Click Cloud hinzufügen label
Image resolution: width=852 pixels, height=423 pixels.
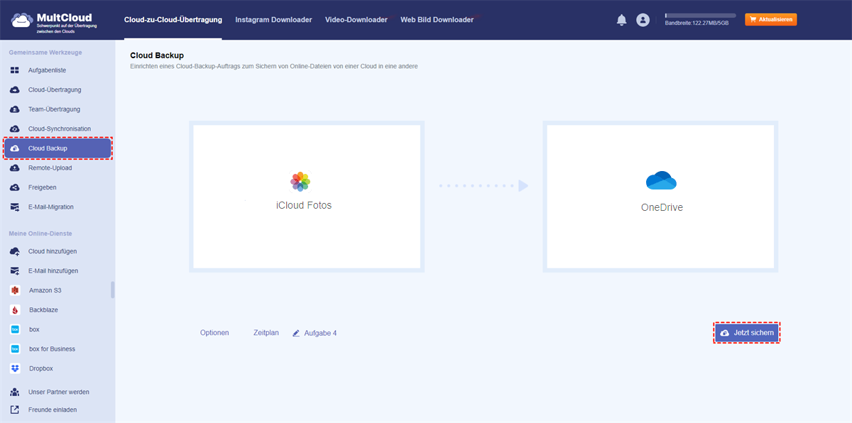click(x=53, y=251)
